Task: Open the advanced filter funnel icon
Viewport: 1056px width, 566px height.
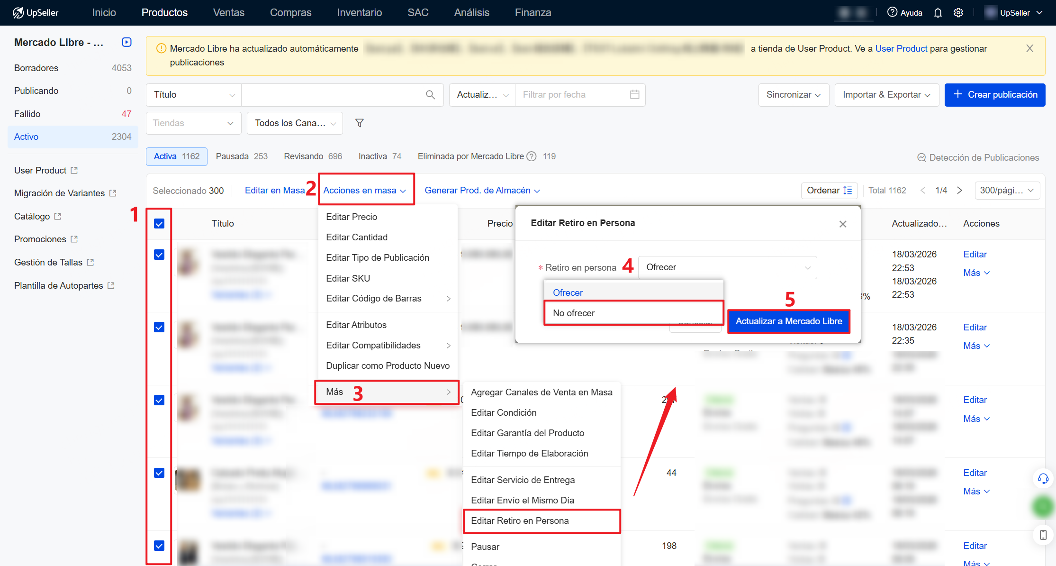Action: pyautogui.click(x=360, y=123)
